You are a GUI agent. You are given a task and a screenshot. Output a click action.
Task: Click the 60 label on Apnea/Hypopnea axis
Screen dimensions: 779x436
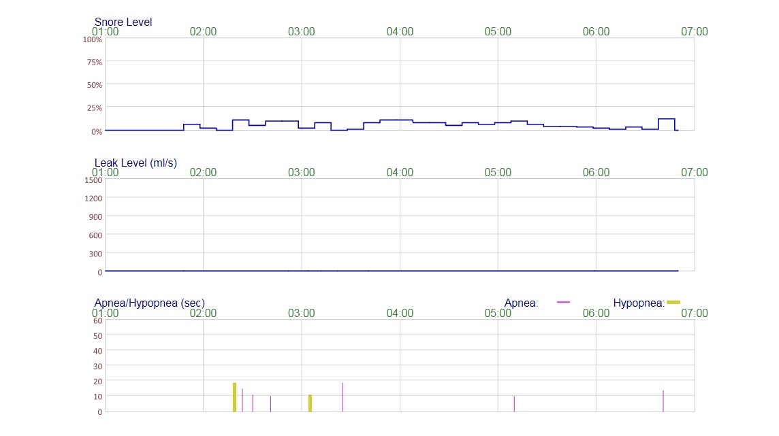click(98, 320)
